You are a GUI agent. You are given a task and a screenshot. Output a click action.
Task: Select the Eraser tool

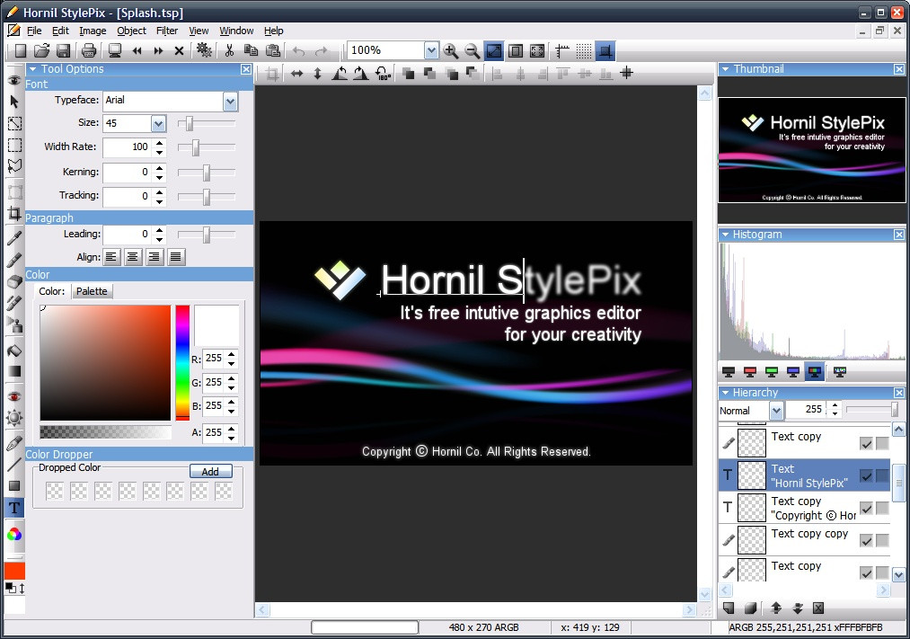(14, 281)
